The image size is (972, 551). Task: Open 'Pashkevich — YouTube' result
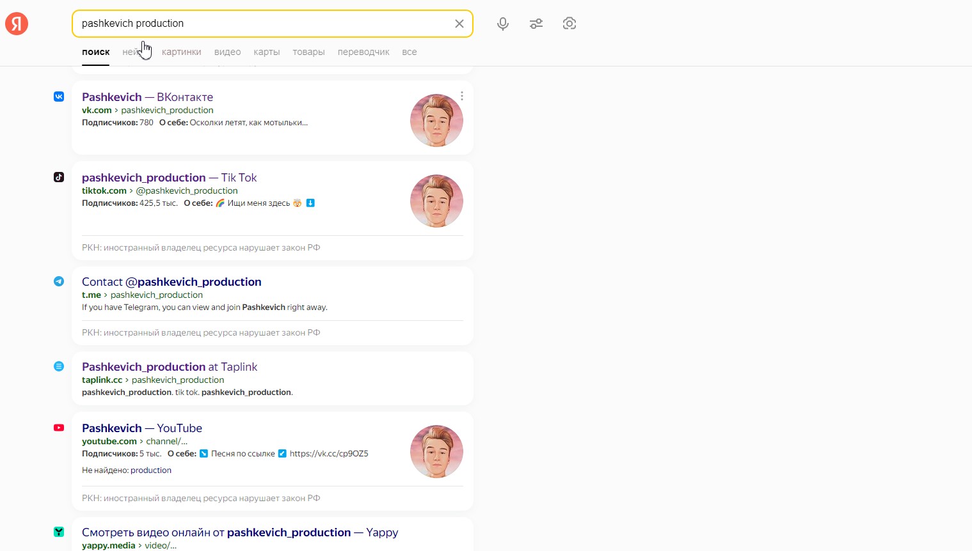142,428
